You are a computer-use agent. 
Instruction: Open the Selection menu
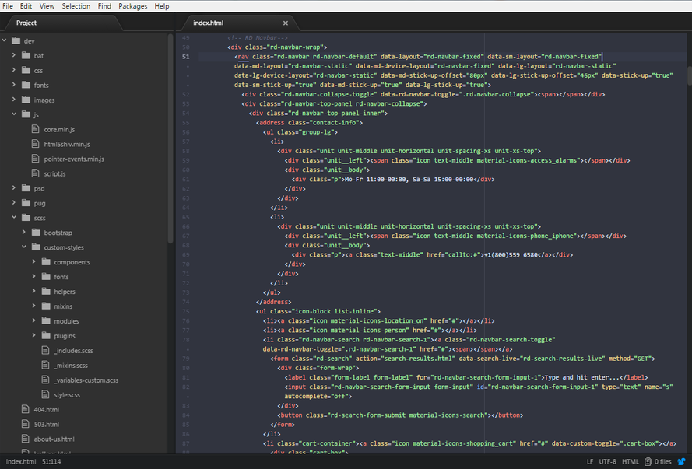pyautogui.click(x=76, y=5)
